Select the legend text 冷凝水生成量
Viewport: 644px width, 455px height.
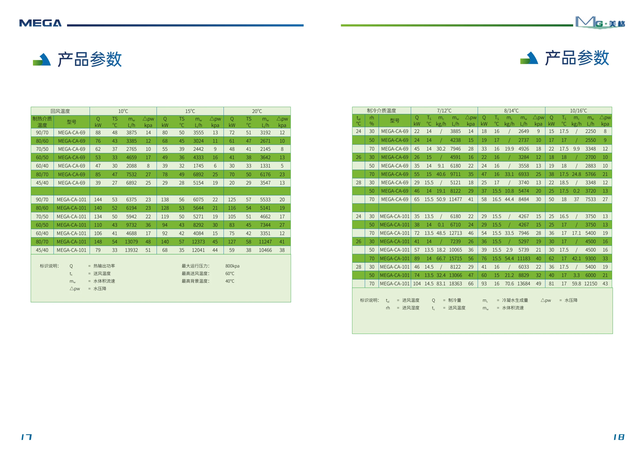point(515,300)
